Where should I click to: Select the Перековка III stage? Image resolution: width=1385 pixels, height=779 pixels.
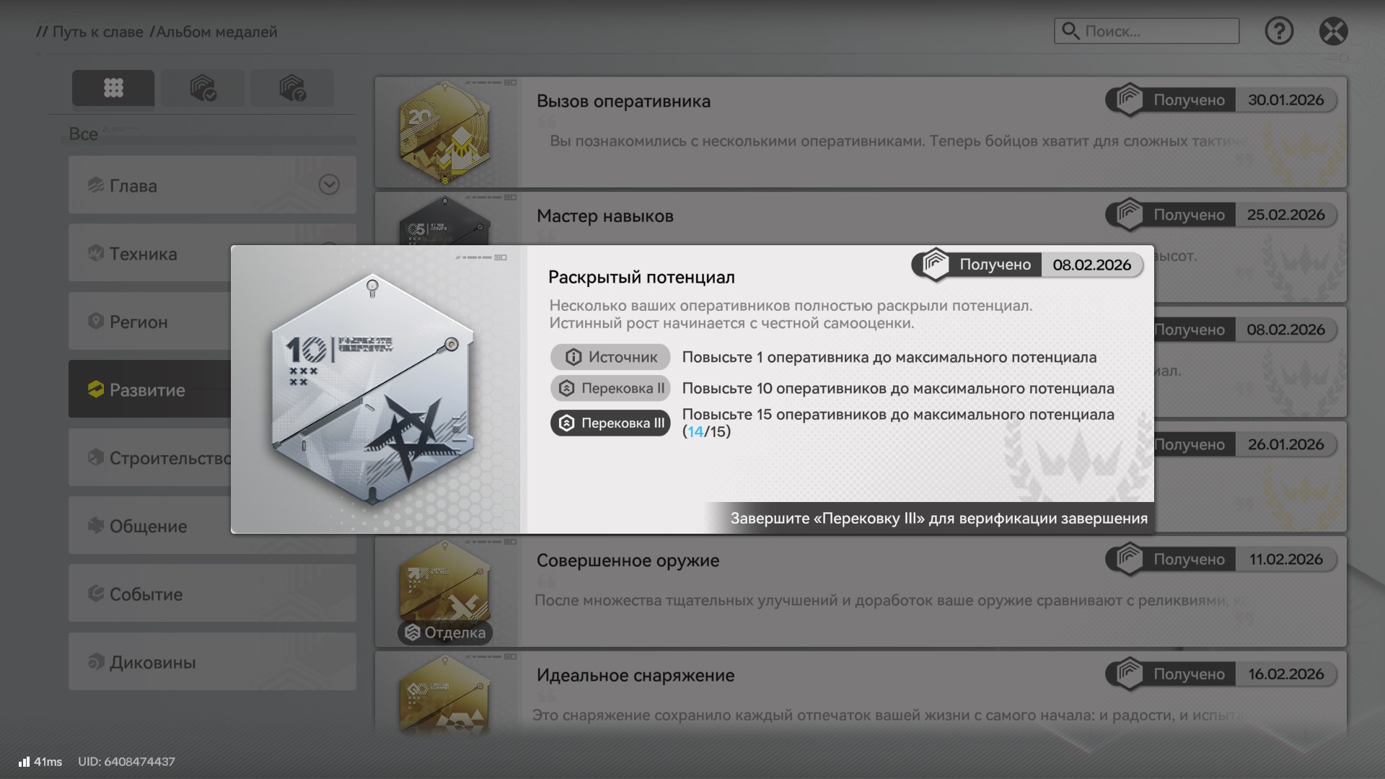tap(610, 423)
